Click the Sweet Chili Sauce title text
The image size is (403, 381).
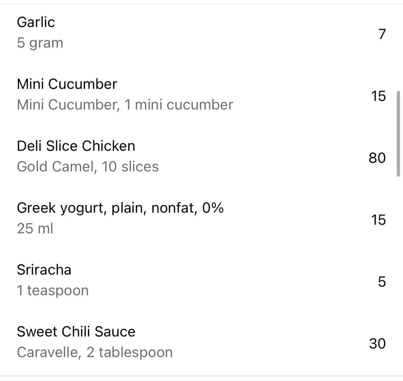coord(76,331)
